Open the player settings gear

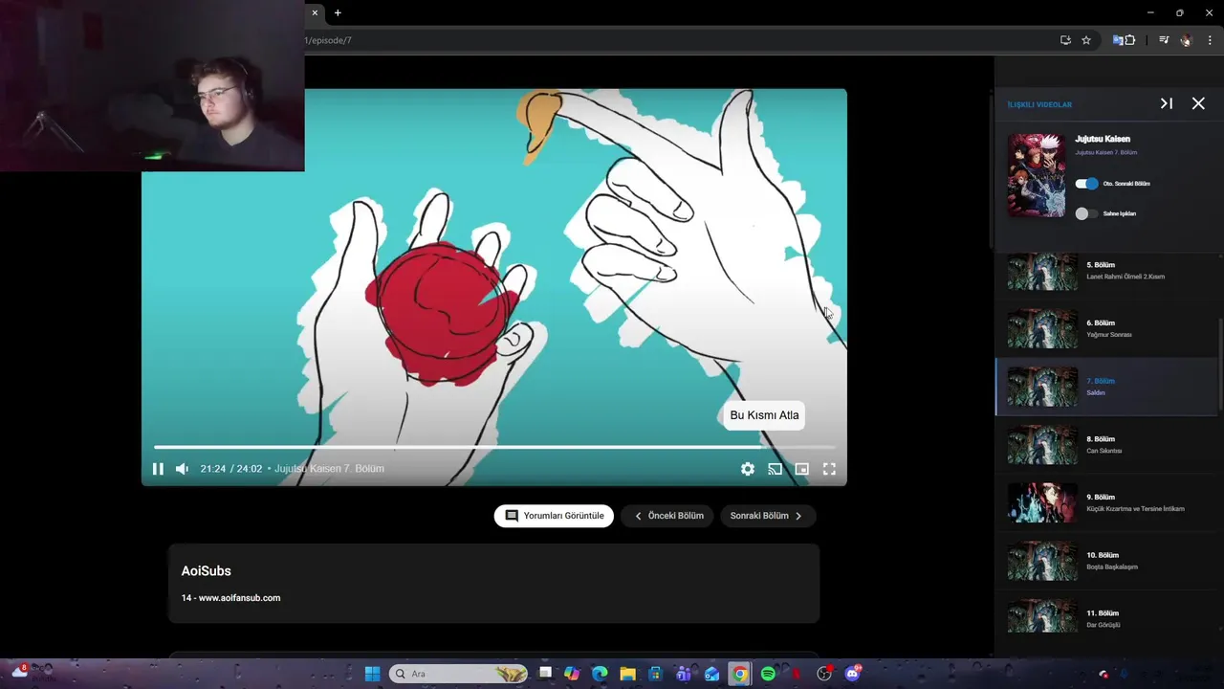748,469
